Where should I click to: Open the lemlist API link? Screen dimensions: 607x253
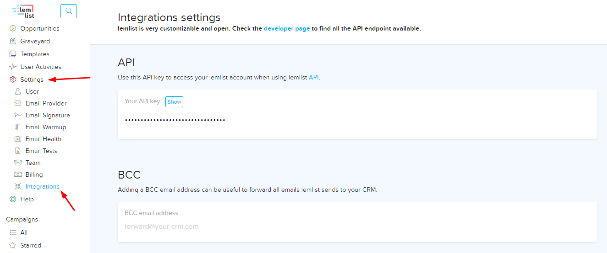tap(313, 77)
